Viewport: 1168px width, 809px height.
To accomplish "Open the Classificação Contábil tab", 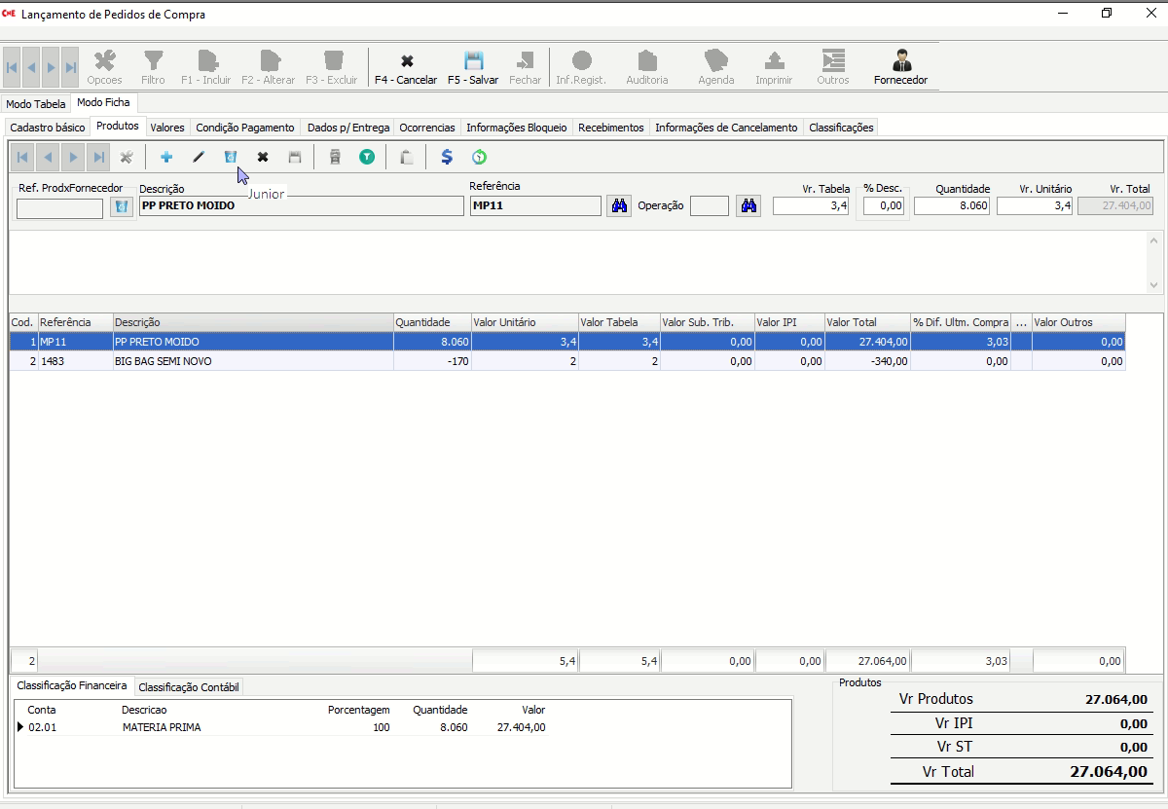I will tap(188, 687).
